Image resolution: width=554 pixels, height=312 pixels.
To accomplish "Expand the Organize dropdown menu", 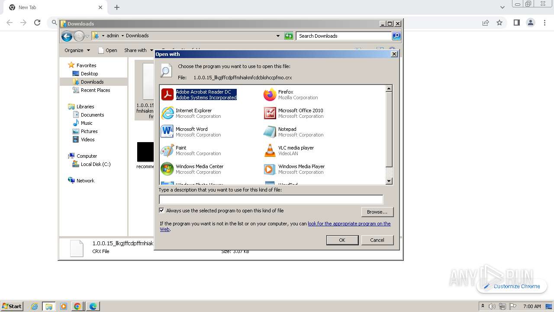I will tap(77, 50).
